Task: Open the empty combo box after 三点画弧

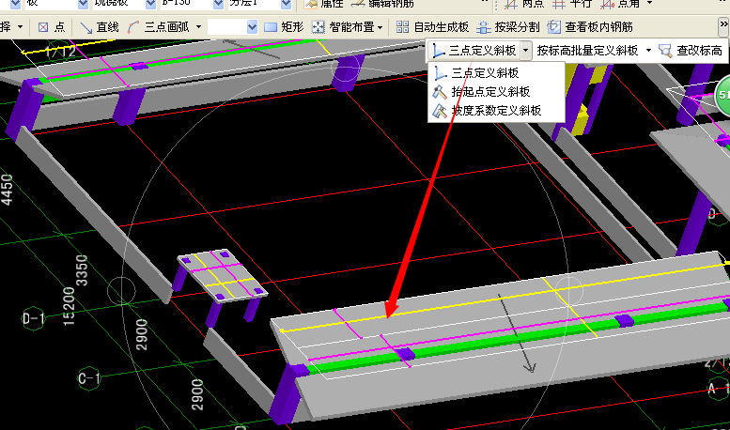Action: [233, 27]
